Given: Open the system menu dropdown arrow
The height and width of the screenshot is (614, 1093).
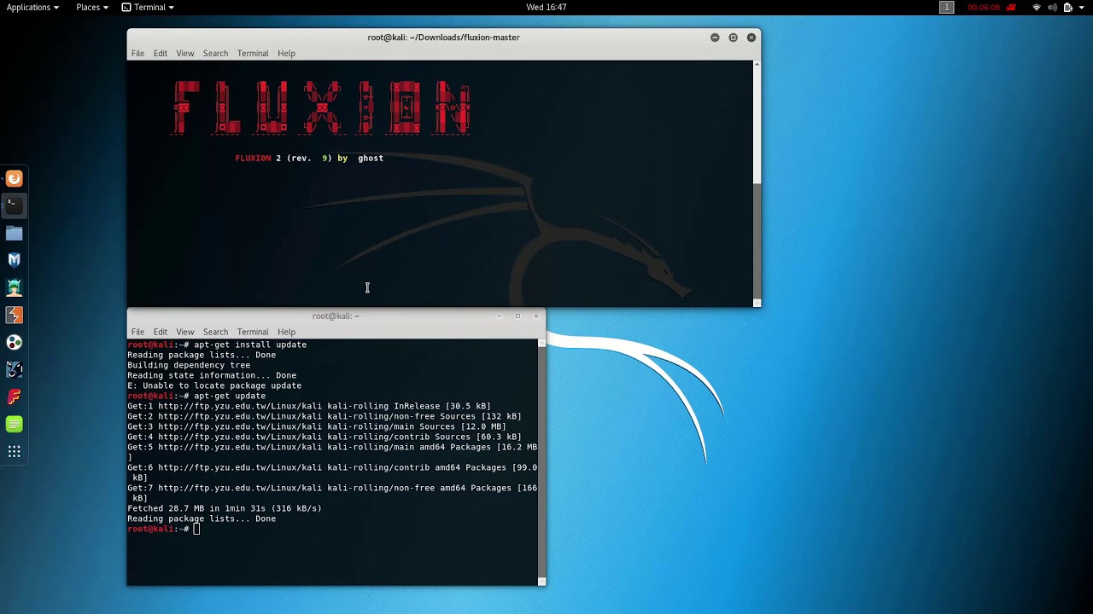Looking at the screenshot, I should (1082, 8).
